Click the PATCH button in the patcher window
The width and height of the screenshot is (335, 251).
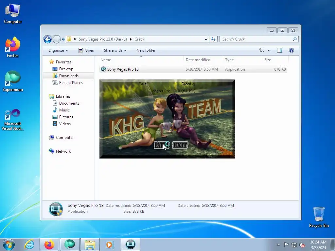point(162,145)
